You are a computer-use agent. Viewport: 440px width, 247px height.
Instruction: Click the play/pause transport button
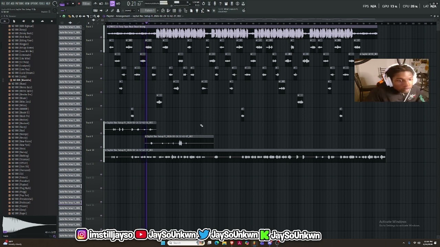68,3
